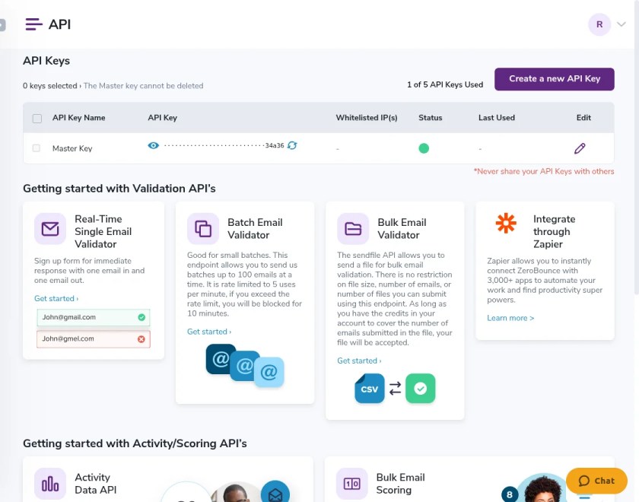639x502 pixels.
Task: Click the John@gmel.com sample input field
Action: pyautogui.click(x=94, y=339)
